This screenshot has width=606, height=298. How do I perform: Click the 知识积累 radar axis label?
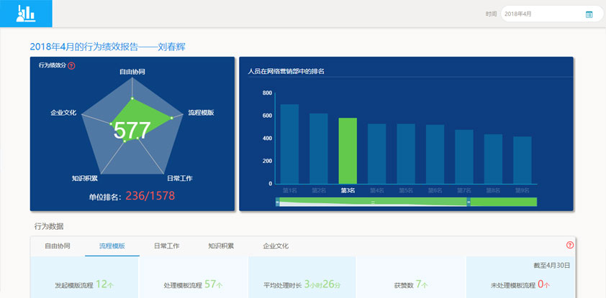pyautogui.click(x=85, y=178)
